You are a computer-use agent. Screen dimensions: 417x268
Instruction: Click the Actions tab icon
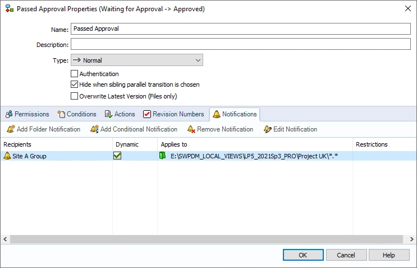click(109, 114)
